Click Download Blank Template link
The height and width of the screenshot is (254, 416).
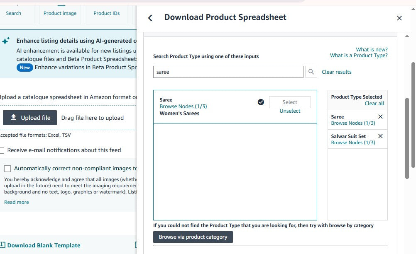pyautogui.click(x=44, y=245)
